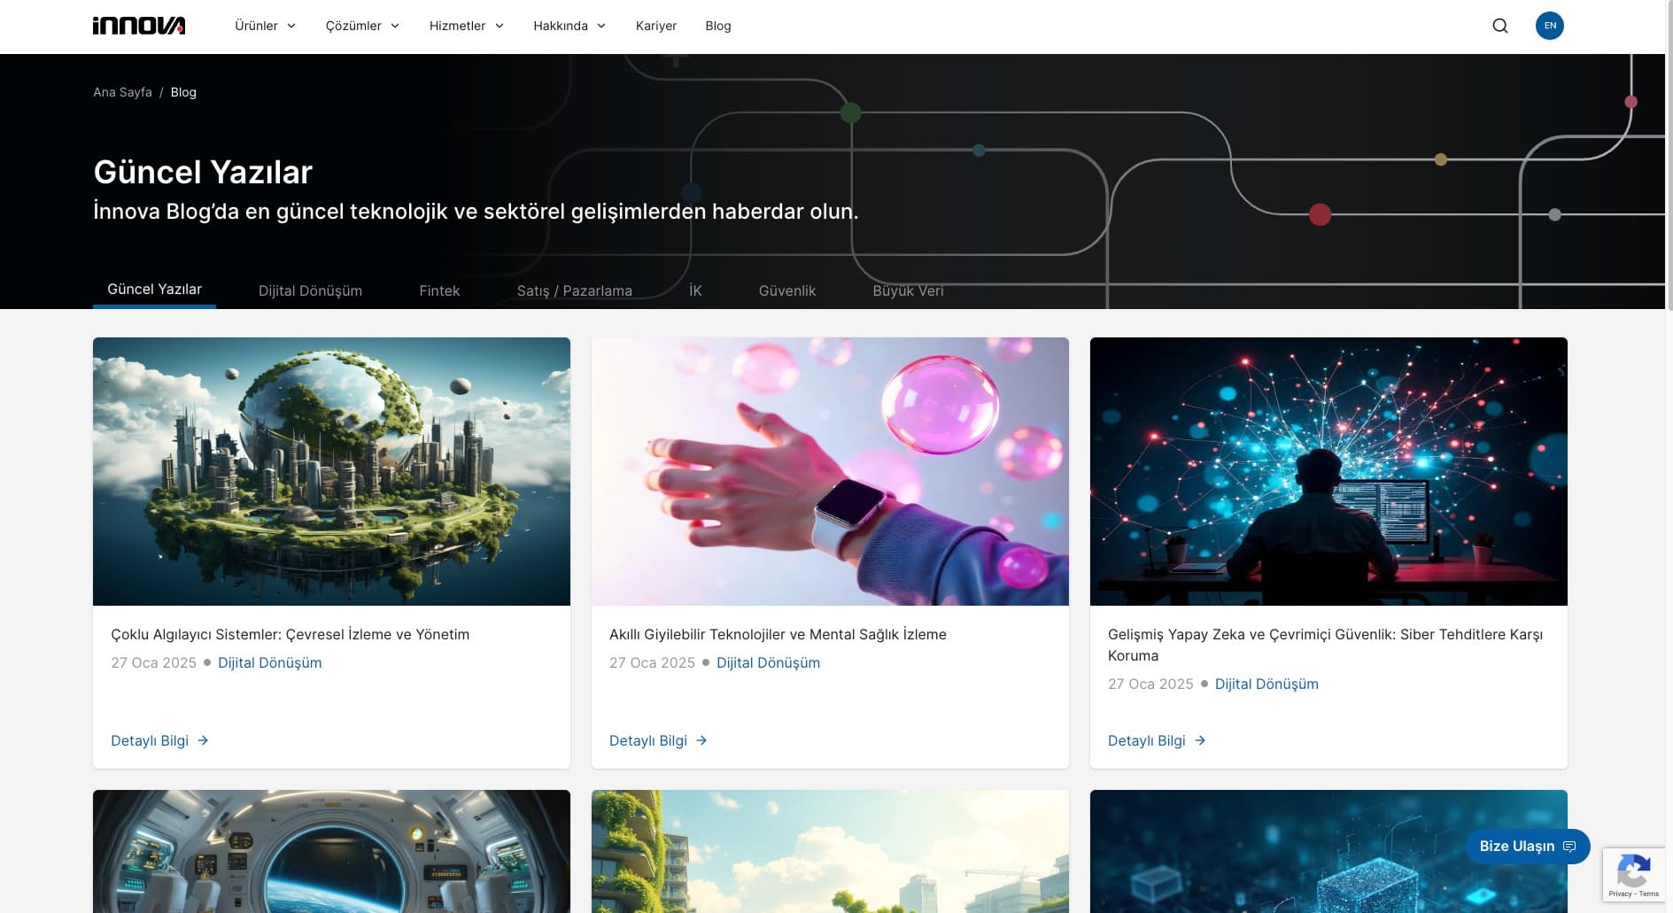Open article title Akıllı Giyilebilir Teknolojiler ve Mental Sağlık
This screenshot has width=1673, height=913.
778,634
